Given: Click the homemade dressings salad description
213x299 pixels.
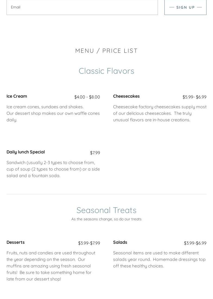Looking at the screenshot, I should pyautogui.click(x=160, y=259).
